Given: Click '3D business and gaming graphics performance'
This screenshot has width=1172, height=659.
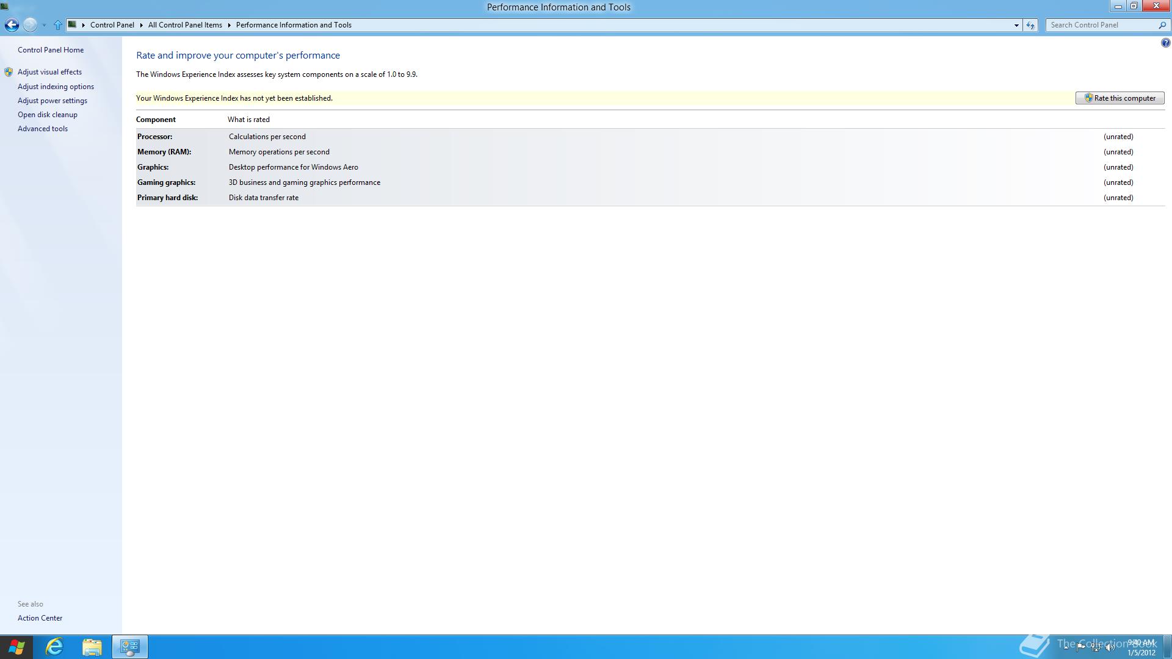Looking at the screenshot, I should (x=305, y=182).
